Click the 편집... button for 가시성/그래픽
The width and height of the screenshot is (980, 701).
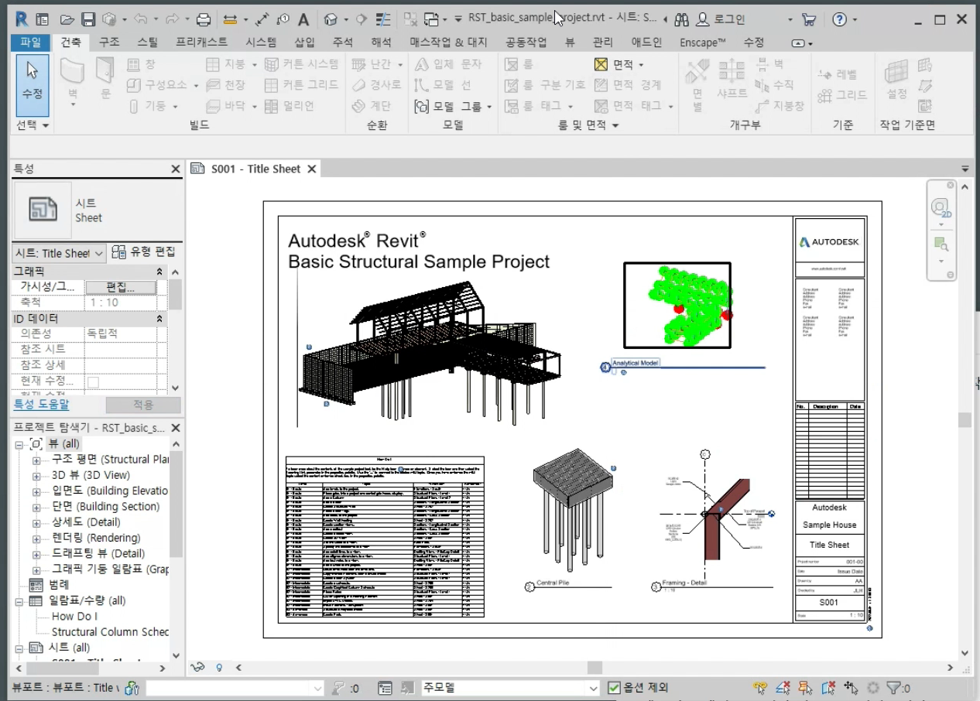pyautogui.click(x=120, y=287)
